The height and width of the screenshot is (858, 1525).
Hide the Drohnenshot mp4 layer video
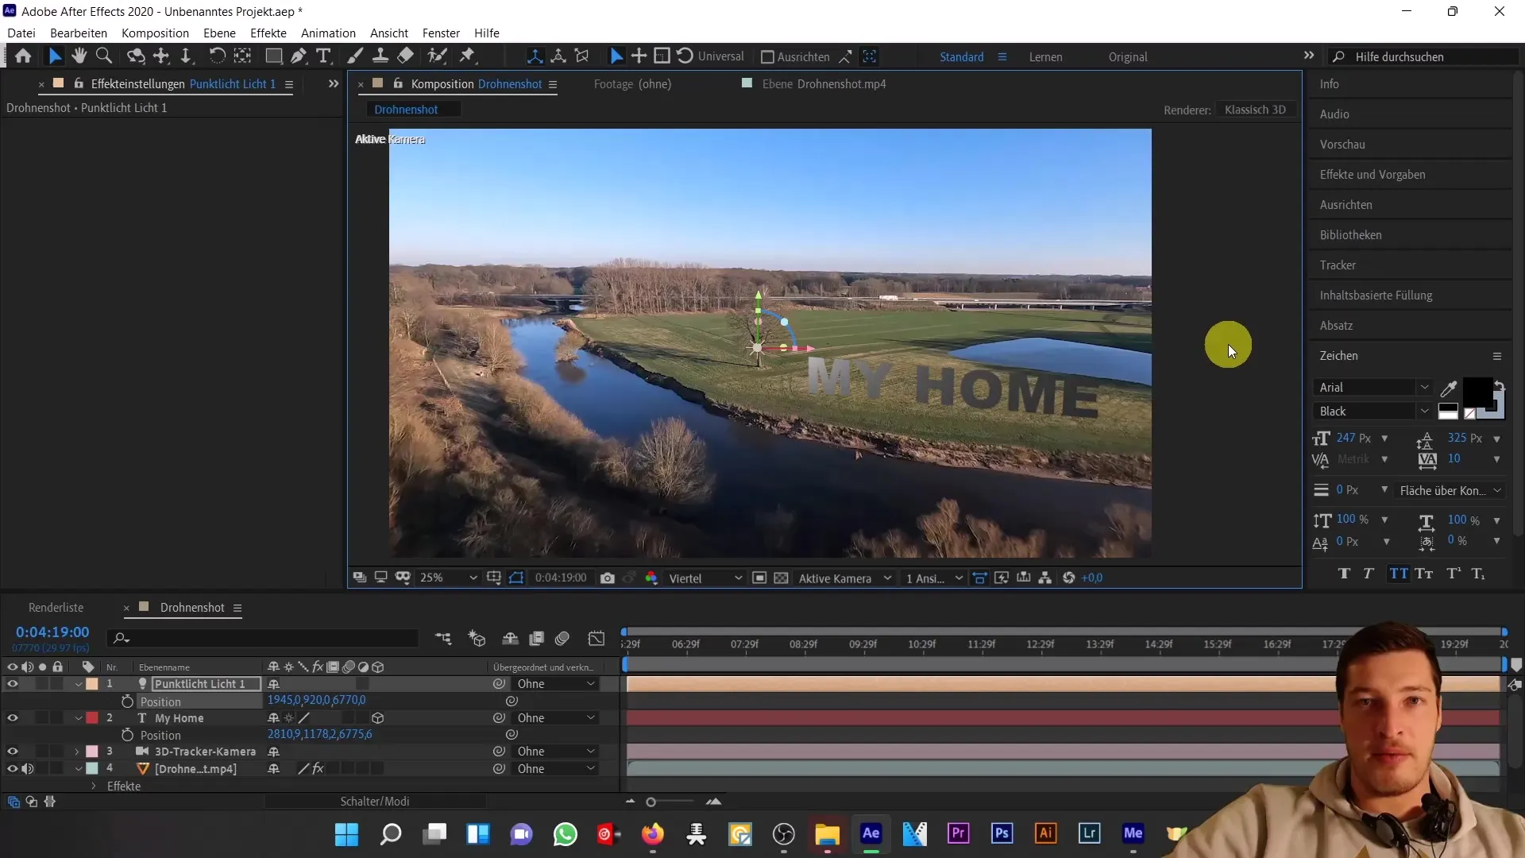point(13,769)
